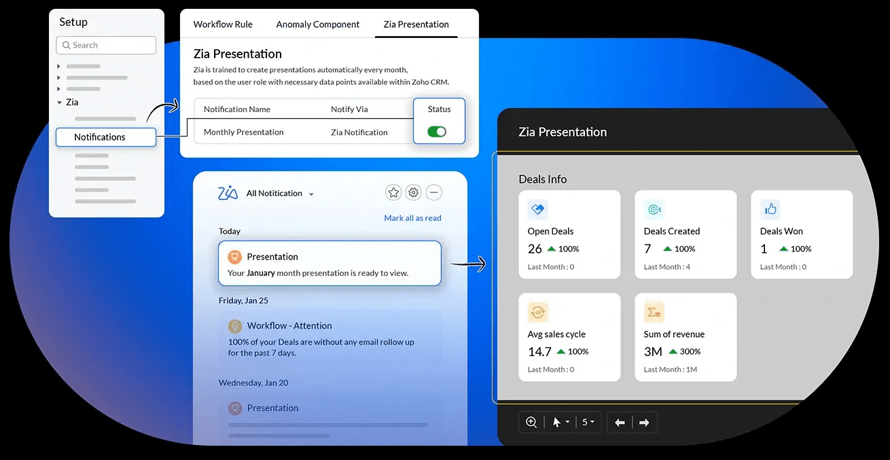Click the Open Deals card icon
The width and height of the screenshot is (890, 460).
coord(537,209)
